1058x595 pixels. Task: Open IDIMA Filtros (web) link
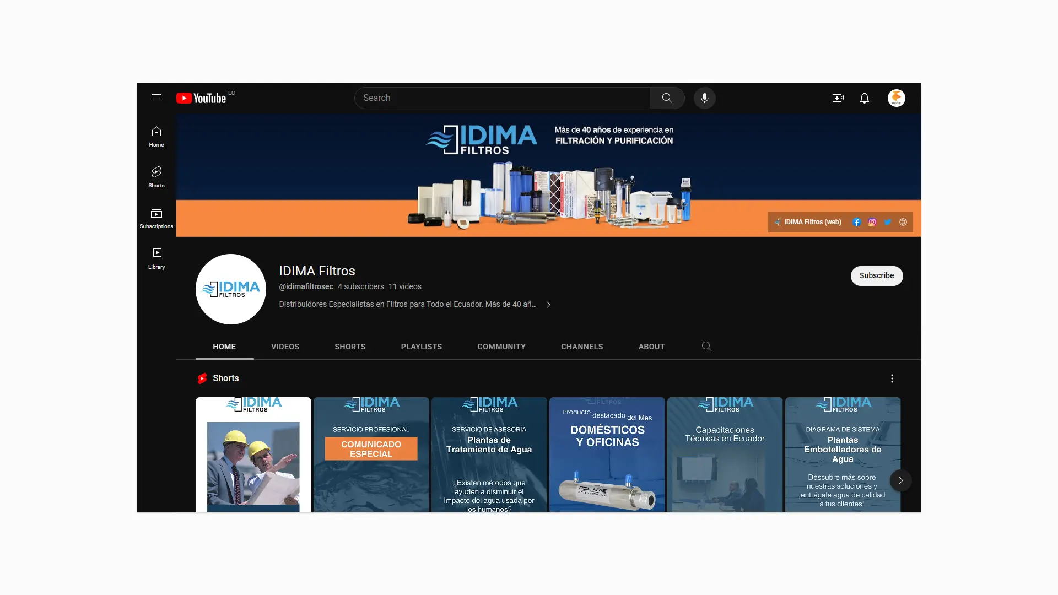click(x=808, y=222)
